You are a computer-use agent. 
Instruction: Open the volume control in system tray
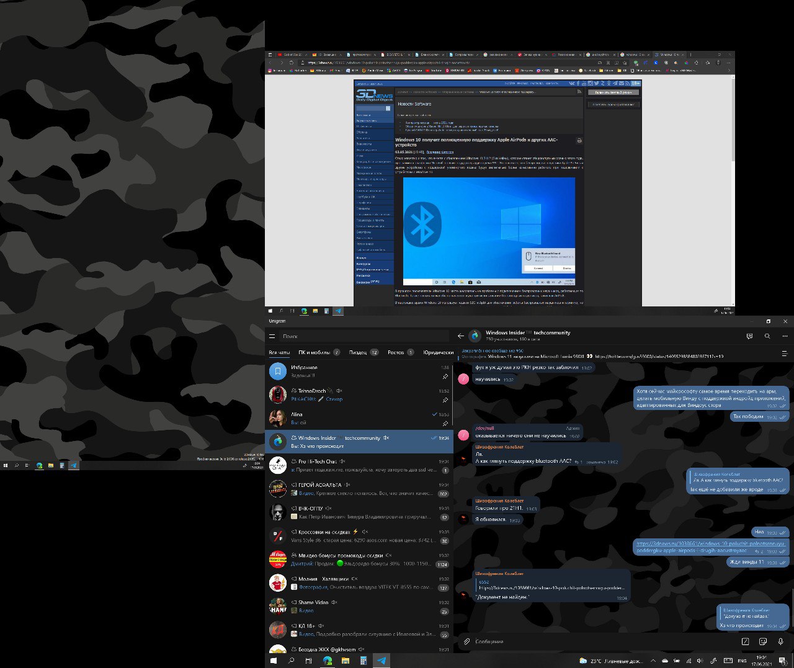[700, 661]
